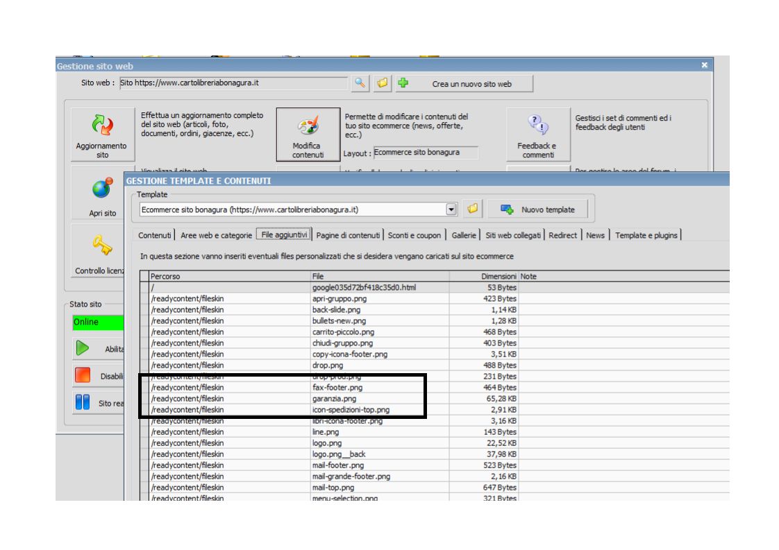Switch to the Gallerie tab
Image resolution: width=779 pixels, height=550 pixels.
point(464,235)
